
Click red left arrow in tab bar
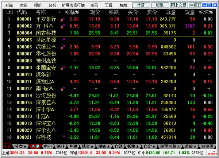point(5,146)
